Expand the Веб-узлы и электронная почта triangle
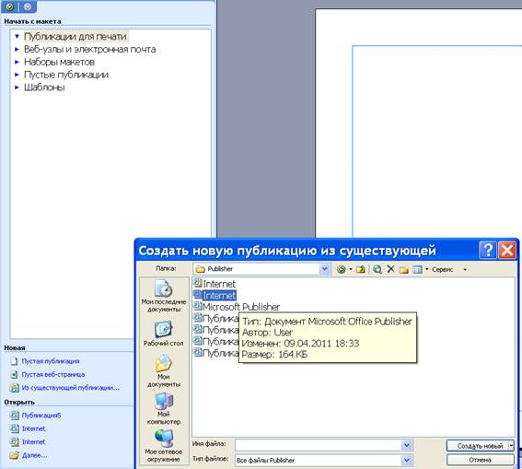The image size is (522, 469). tap(17, 50)
